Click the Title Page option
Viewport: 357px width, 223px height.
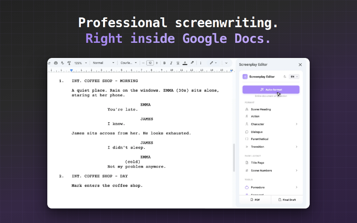(271, 163)
